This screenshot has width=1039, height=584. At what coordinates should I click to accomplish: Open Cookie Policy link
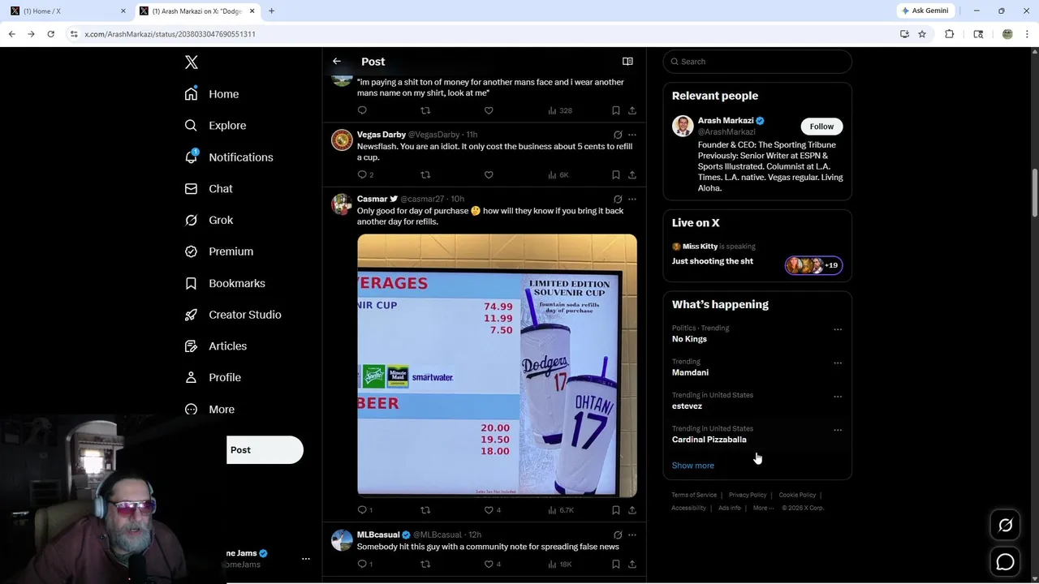coord(797,495)
